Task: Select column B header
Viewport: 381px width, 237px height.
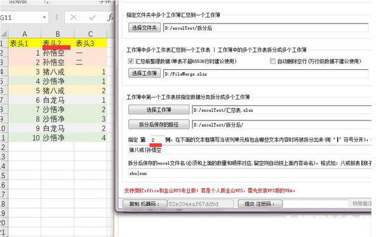Action: click(58, 34)
